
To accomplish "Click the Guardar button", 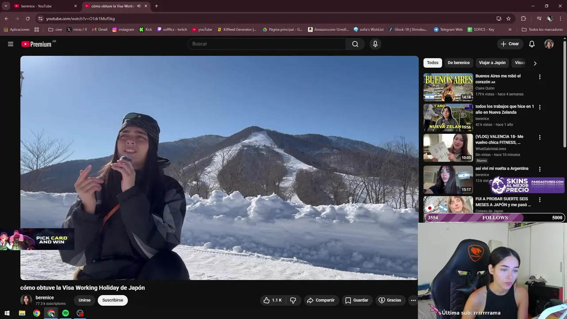I will pyautogui.click(x=357, y=300).
